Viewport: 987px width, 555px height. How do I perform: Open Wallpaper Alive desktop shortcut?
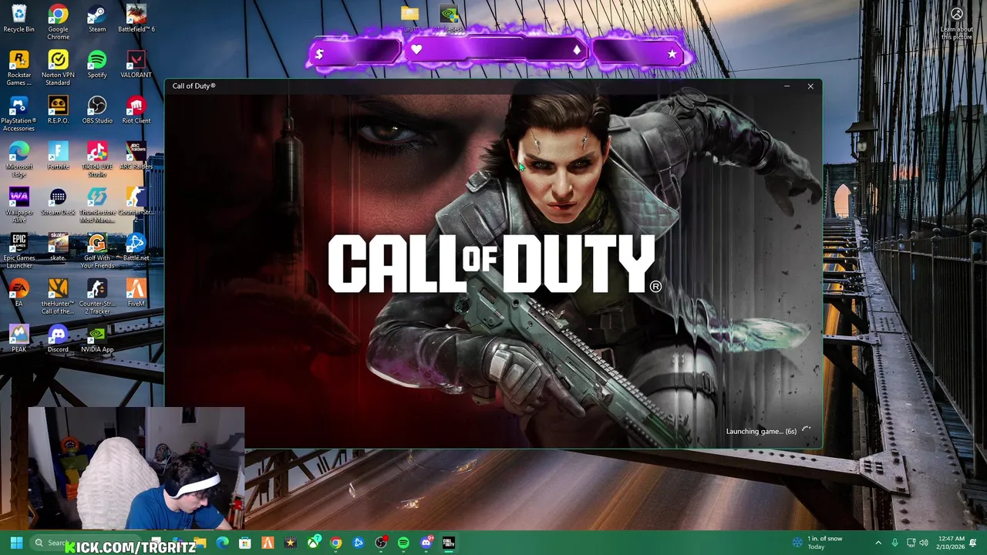19,205
